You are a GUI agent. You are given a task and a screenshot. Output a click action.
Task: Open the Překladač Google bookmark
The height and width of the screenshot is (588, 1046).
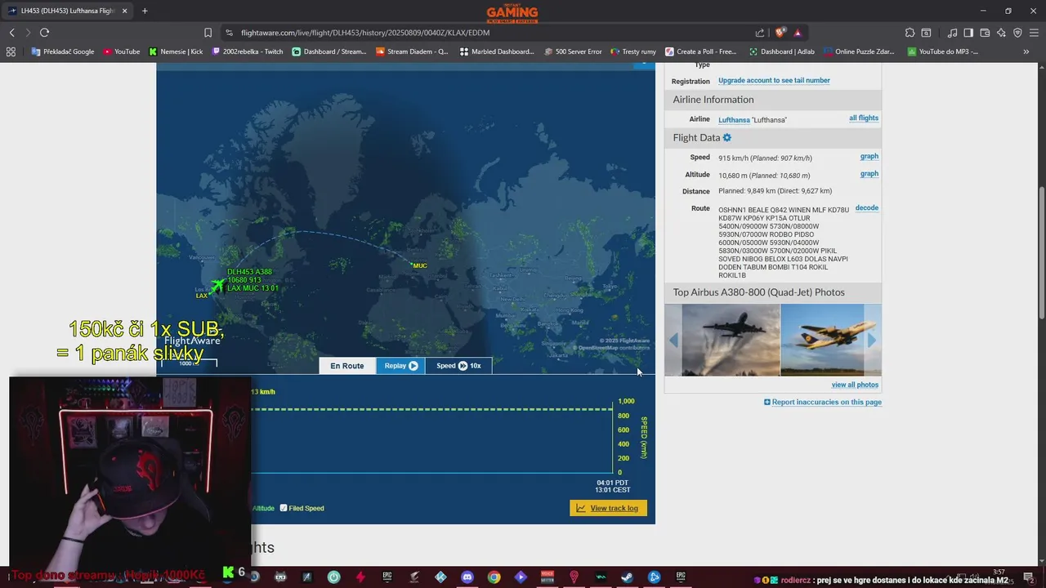tap(63, 51)
